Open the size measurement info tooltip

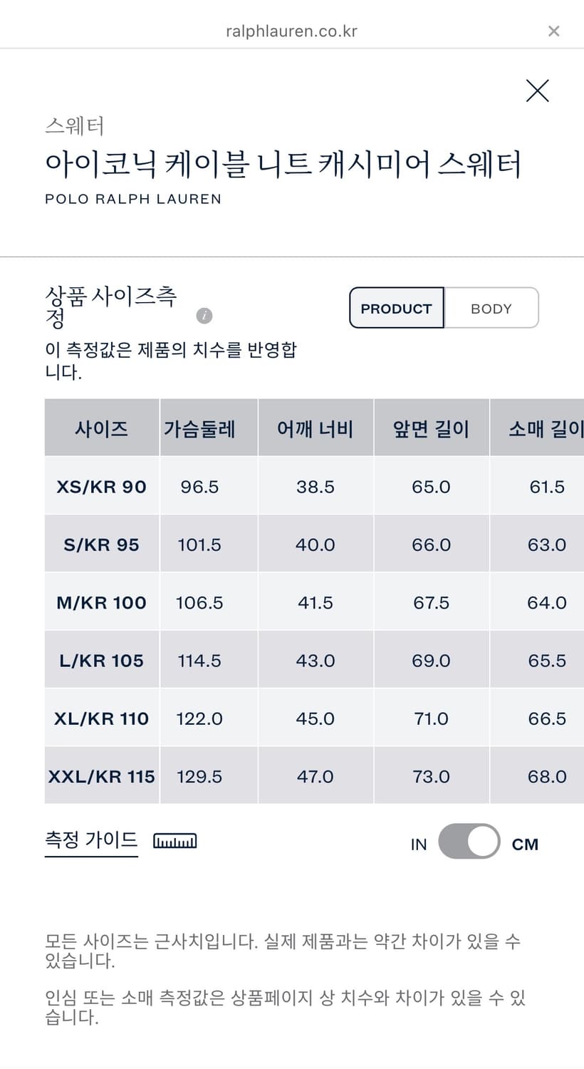(204, 316)
